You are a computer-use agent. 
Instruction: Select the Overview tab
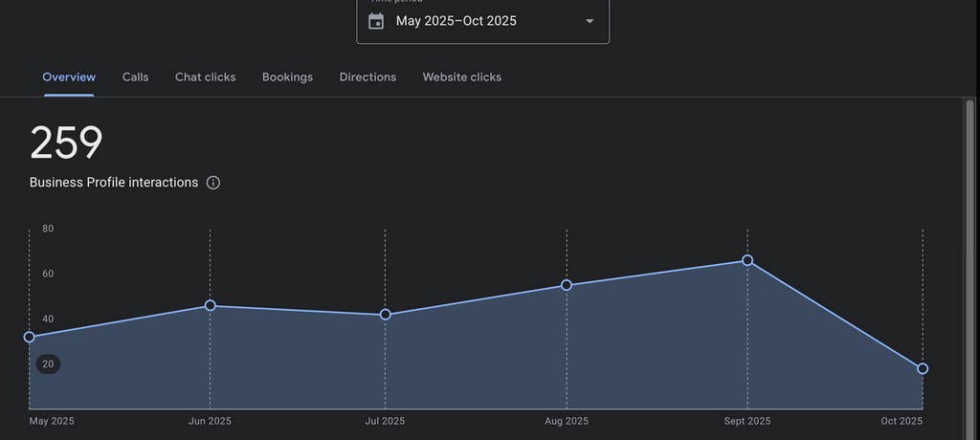69,77
